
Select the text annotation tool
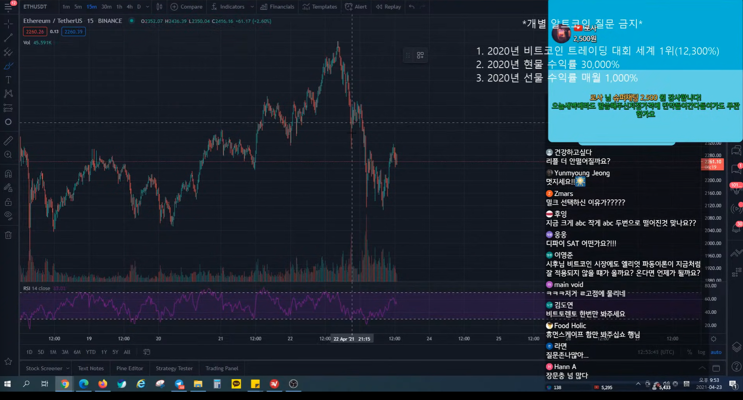click(x=8, y=80)
